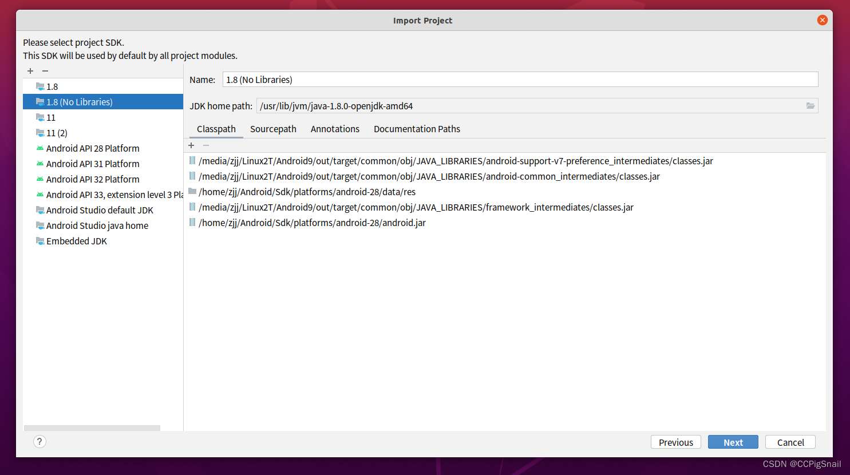Open the Documentation Paths tab
850x475 pixels.
(417, 129)
